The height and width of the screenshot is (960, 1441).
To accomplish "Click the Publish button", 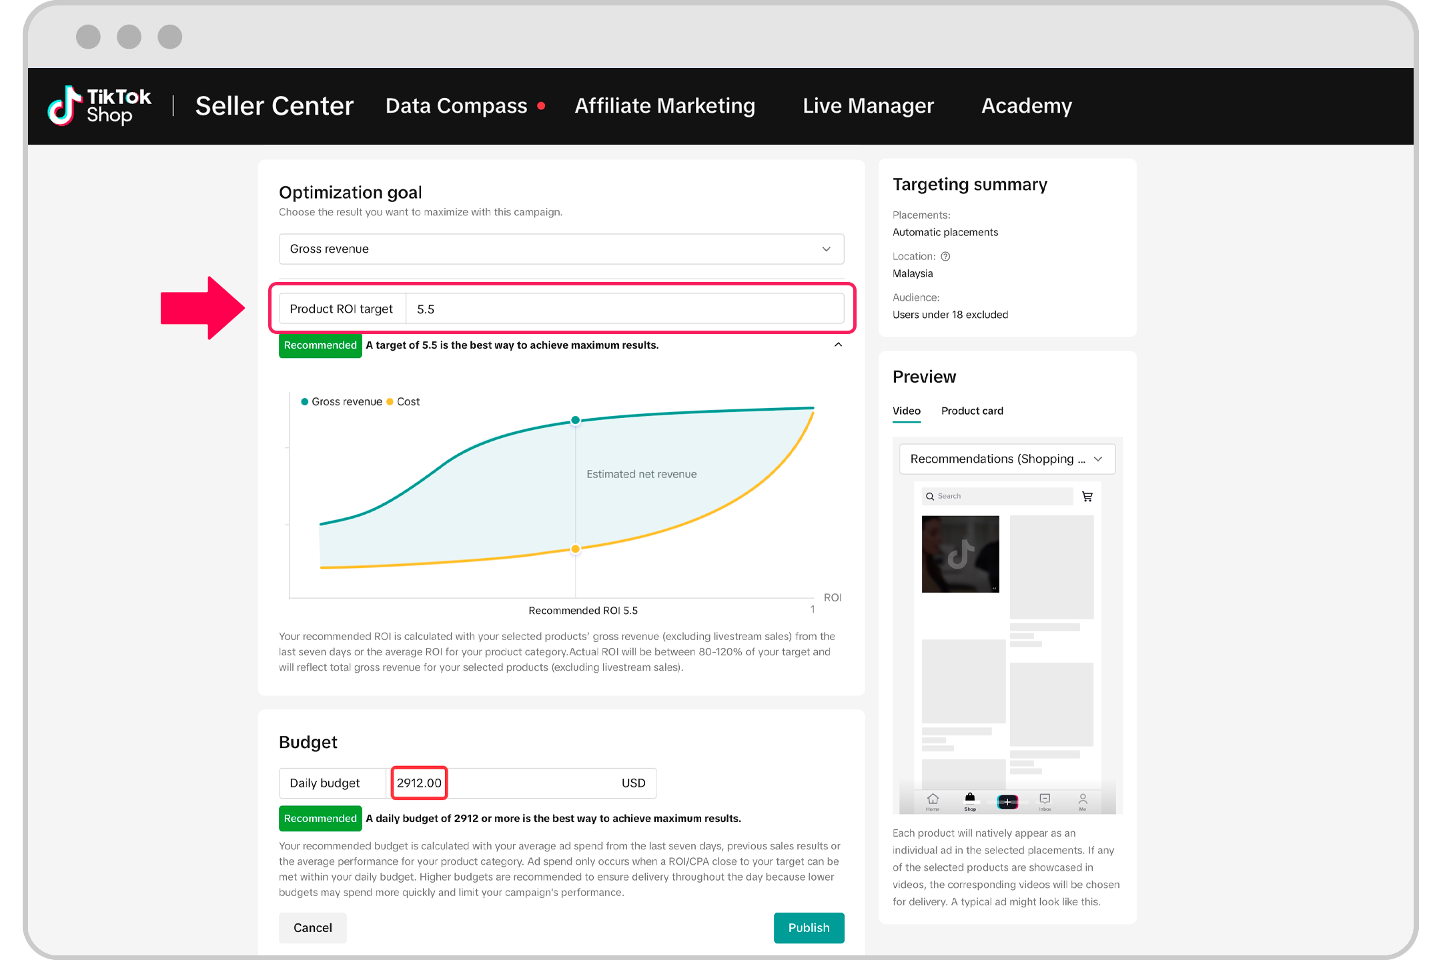I will 809,927.
